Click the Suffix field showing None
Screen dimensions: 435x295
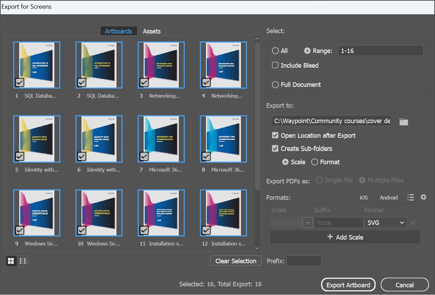click(338, 222)
